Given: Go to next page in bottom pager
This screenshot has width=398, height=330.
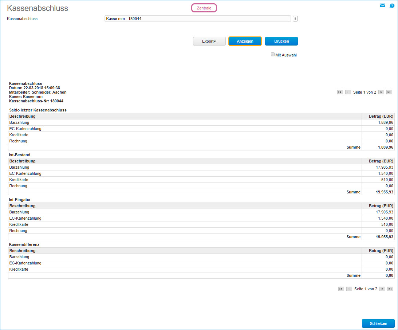Looking at the screenshot, I should click(x=382, y=289).
